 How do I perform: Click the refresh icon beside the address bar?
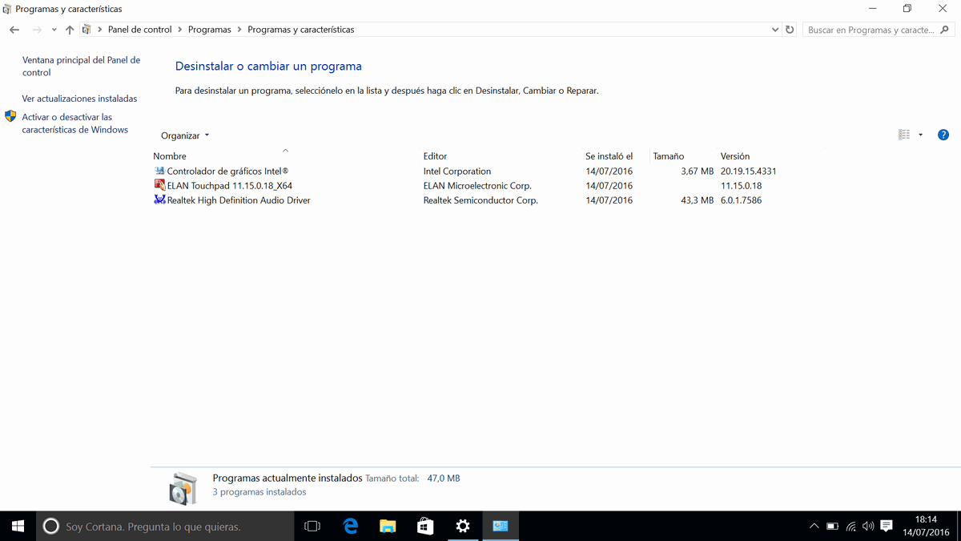(790, 30)
